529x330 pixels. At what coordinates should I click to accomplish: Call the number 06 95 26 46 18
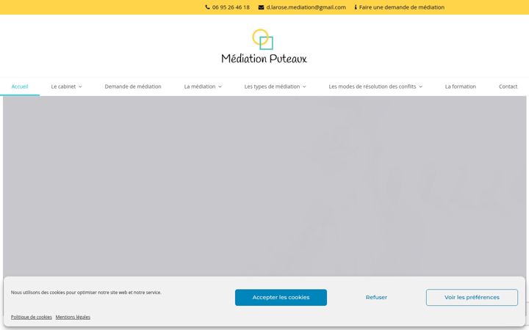[x=231, y=7]
